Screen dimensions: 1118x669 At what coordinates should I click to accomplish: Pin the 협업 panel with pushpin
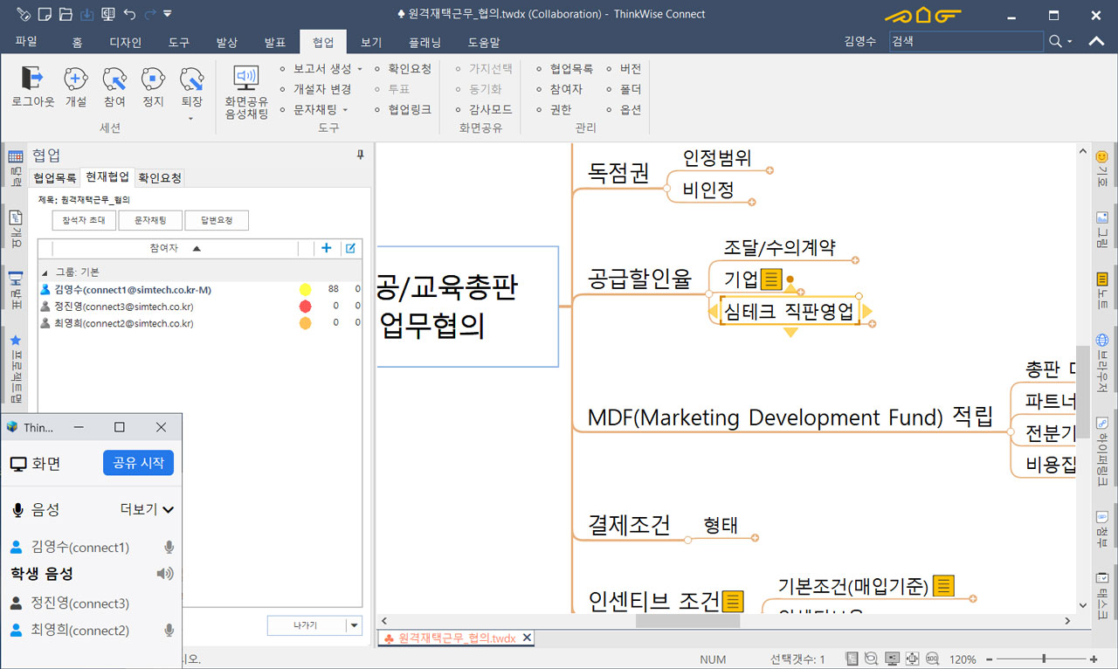point(360,155)
